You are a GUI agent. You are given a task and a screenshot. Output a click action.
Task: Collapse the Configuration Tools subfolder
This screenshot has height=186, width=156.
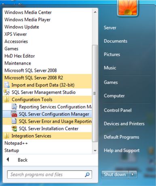tap(32, 99)
